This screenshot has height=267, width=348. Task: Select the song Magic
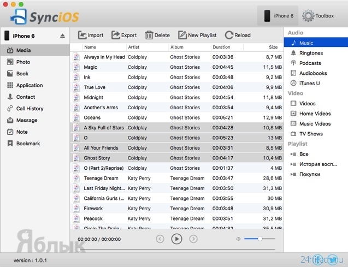click(x=176, y=67)
